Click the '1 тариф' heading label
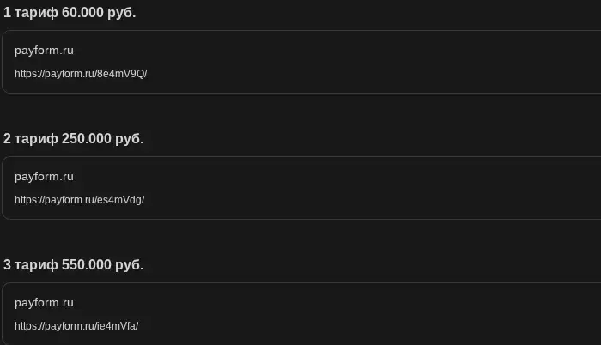This screenshot has width=601, height=345. pos(31,13)
